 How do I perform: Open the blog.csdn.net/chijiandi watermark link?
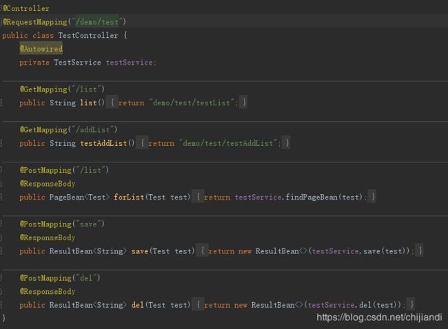pyautogui.click(x=379, y=317)
